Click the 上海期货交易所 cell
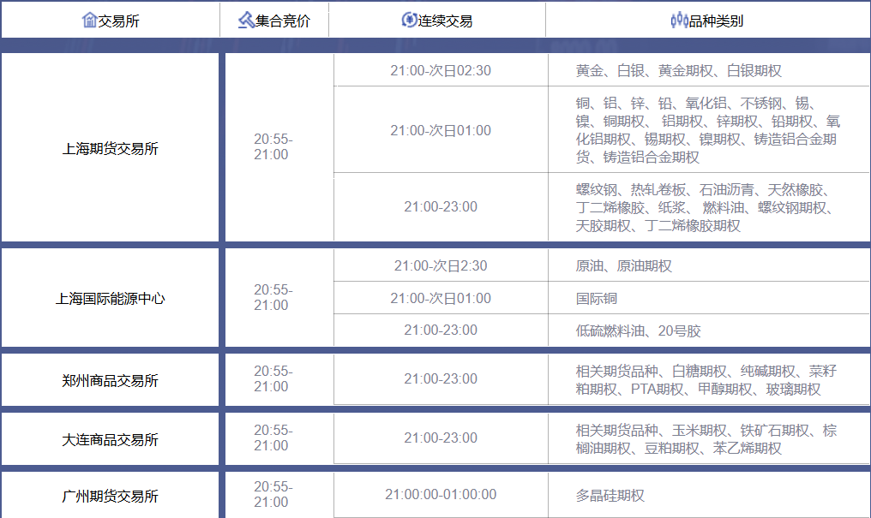871x518 pixels. coord(110,147)
